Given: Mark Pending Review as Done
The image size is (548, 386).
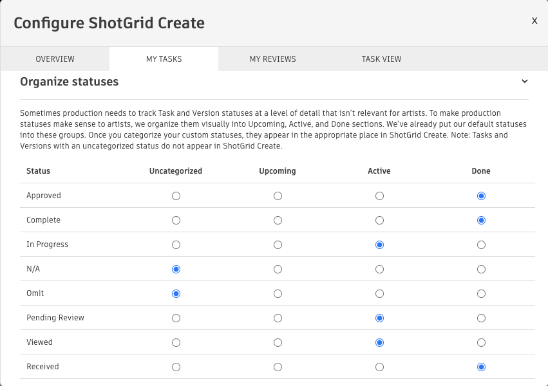Looking at the screenshot, I should coord(481,318).
